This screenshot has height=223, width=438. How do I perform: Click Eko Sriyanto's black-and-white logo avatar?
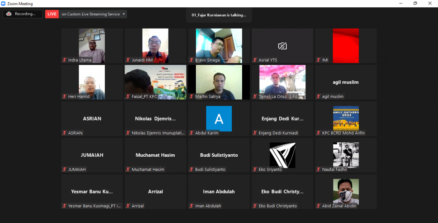tap(282, 155)
